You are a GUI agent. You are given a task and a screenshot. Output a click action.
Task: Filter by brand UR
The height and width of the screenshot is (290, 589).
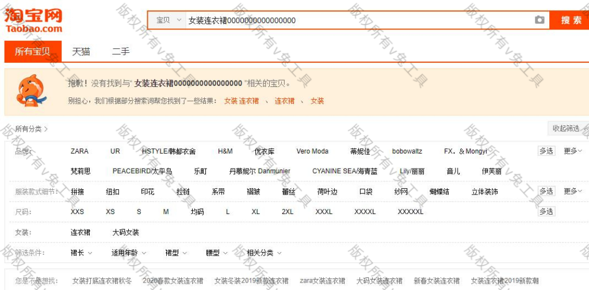[115, 151]
